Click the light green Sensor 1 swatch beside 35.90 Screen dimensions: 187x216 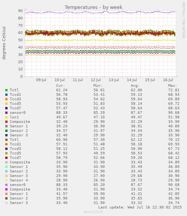tap(6, 167)
